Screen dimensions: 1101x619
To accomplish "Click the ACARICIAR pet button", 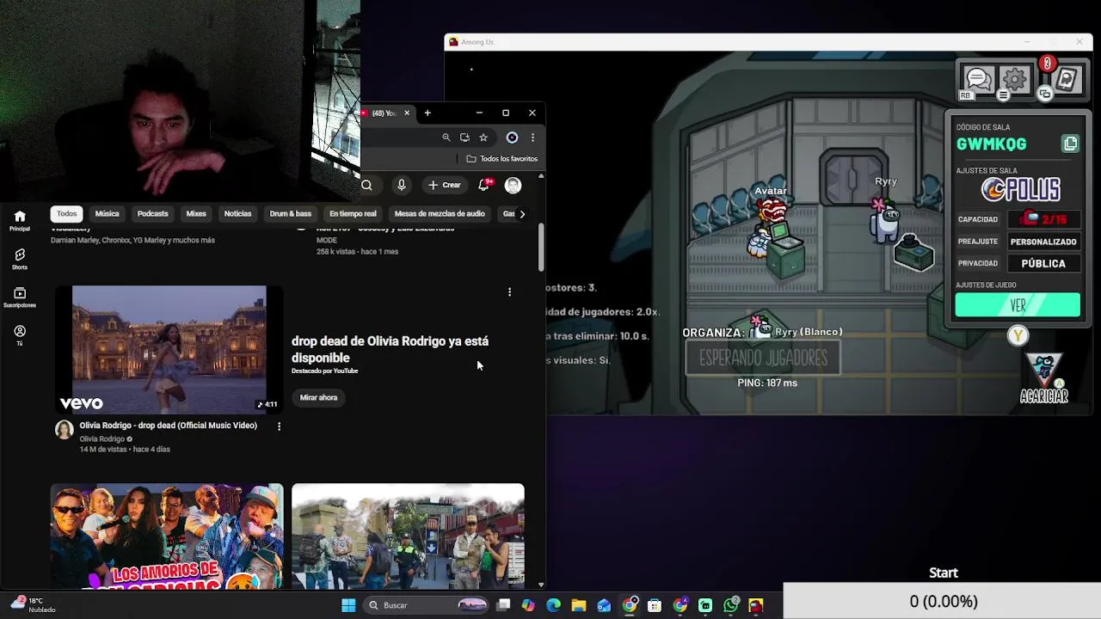I will 1043,378.
